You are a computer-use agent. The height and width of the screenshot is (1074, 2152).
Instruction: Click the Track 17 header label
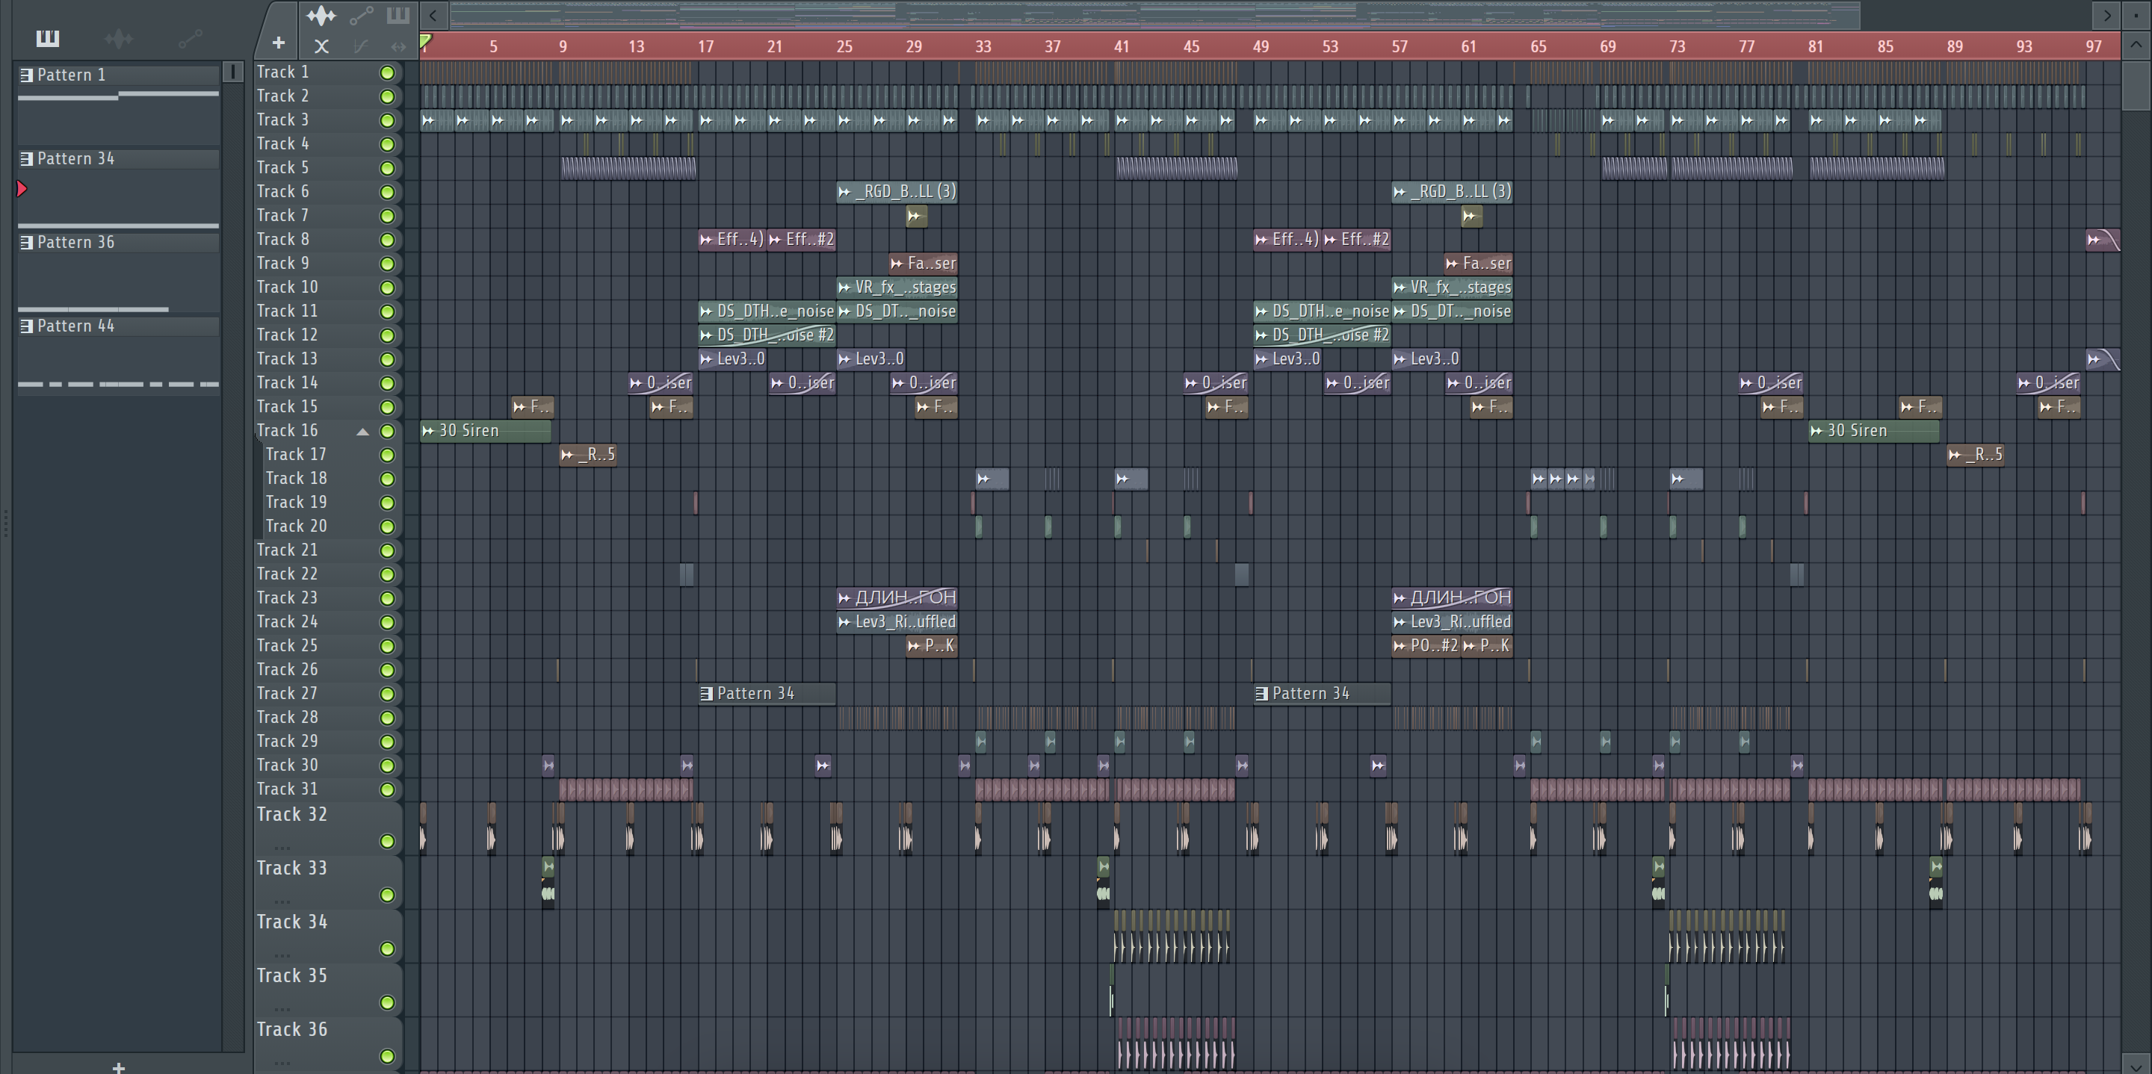296,454
